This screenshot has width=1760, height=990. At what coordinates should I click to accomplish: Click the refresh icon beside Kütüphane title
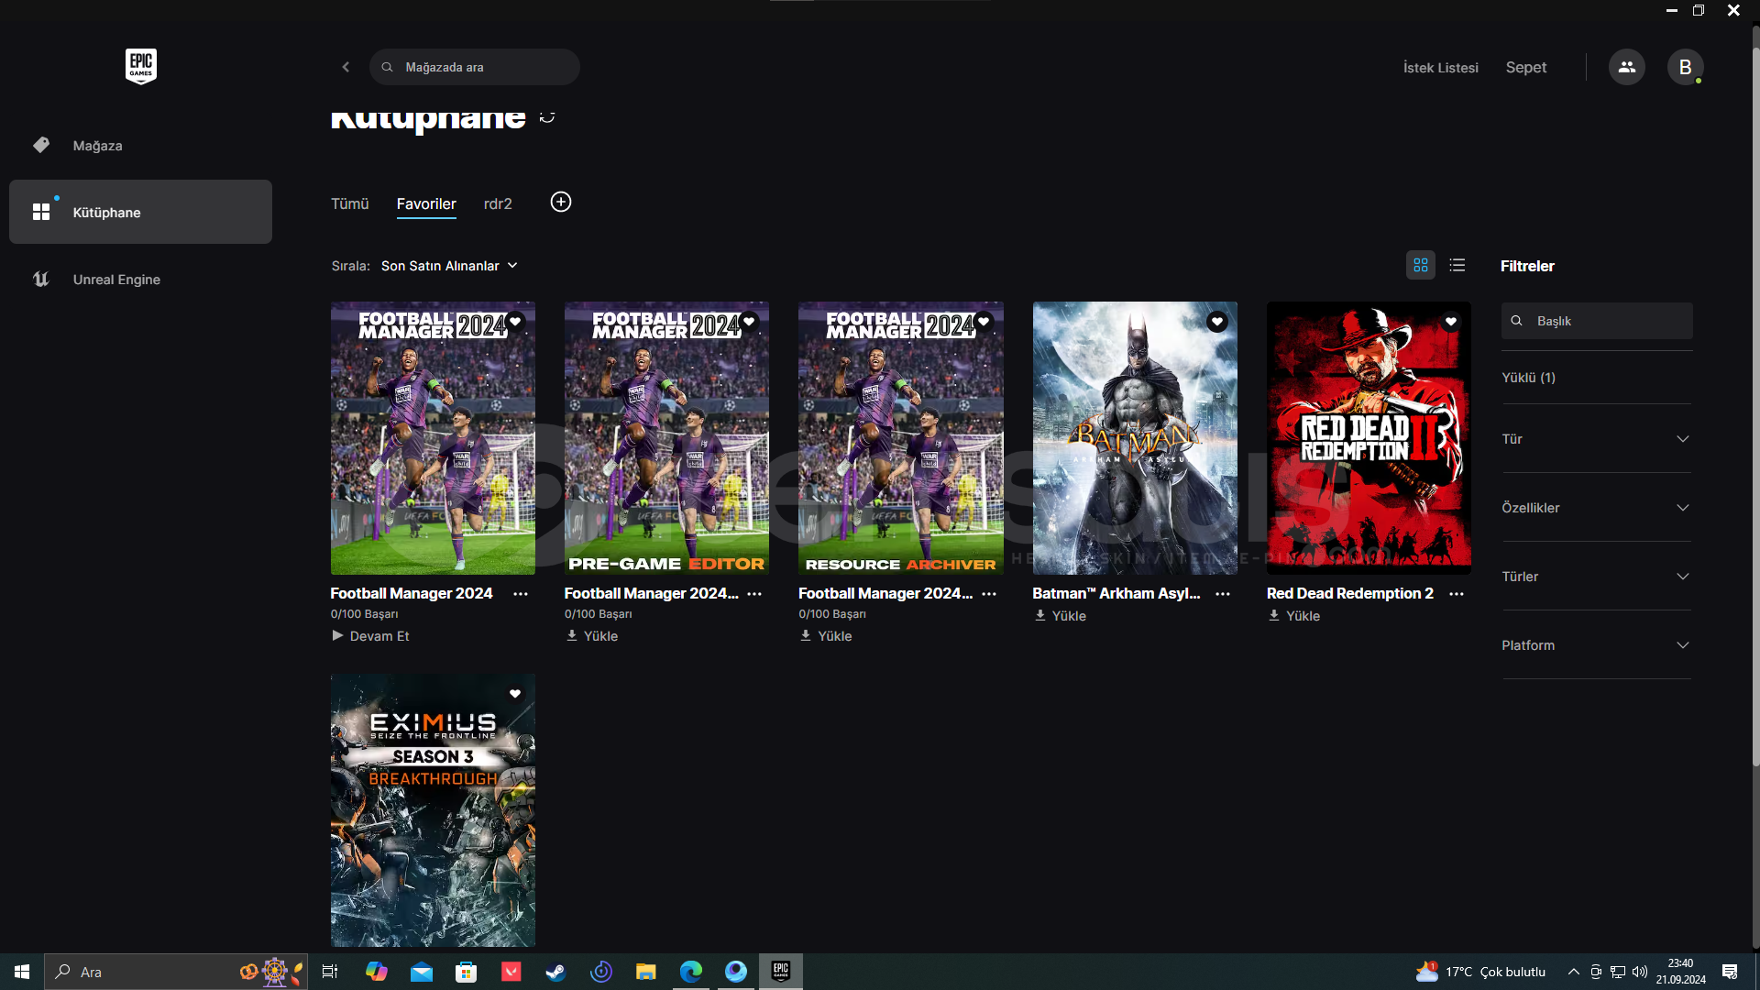[547, 116]
